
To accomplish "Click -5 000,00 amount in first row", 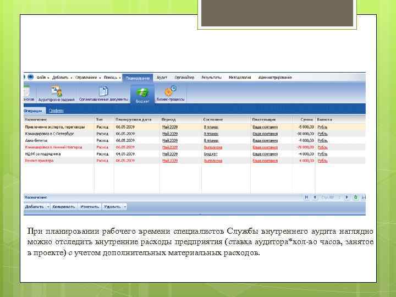I will [x=306, y=127].
